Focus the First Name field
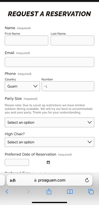Screen dimensions: 99x205 [27, 40]
